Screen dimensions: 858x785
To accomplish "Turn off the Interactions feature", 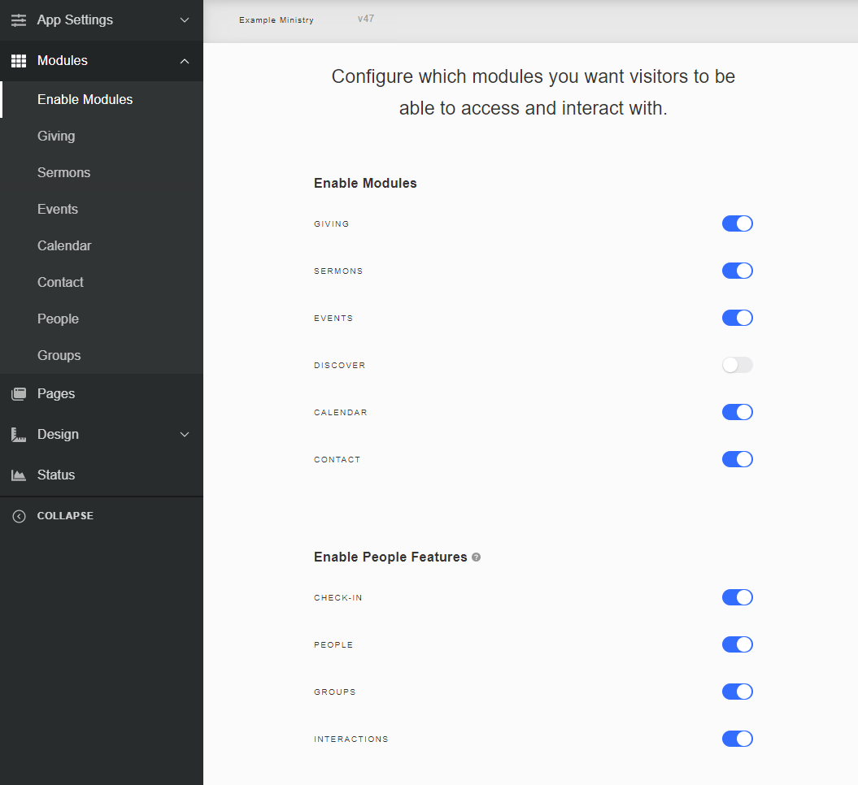I will 737,739.
